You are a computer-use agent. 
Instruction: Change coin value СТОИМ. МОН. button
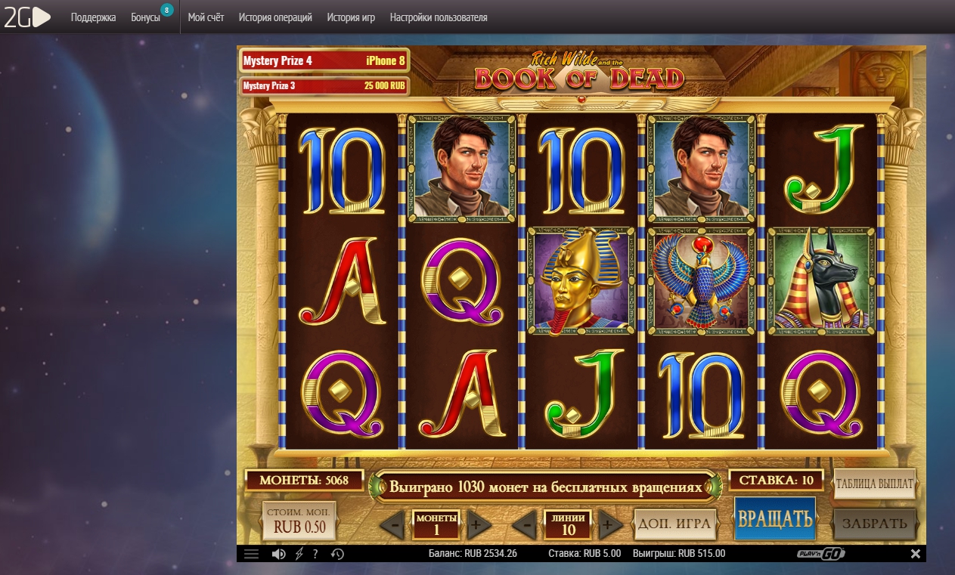[x=299, y=520]
